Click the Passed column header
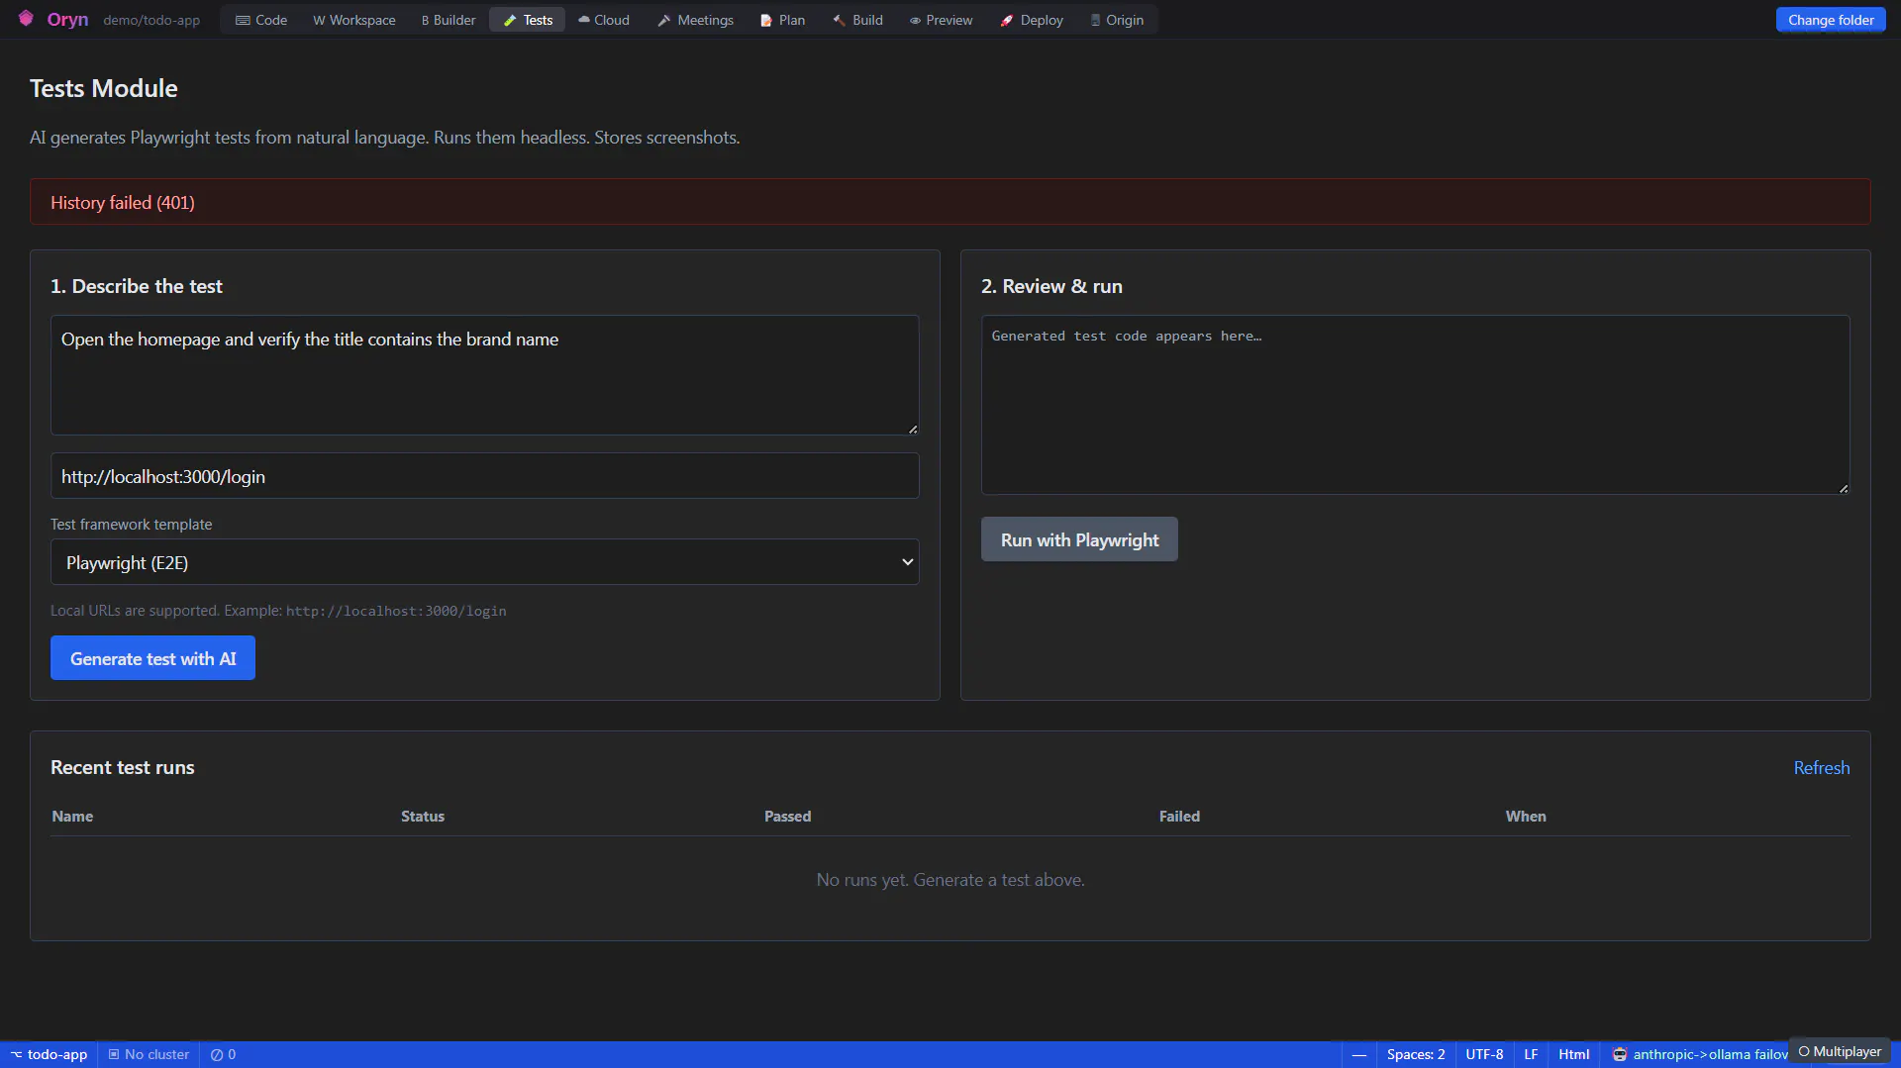Viewport: 1901px width, 1068px height. tap(787, 816)
